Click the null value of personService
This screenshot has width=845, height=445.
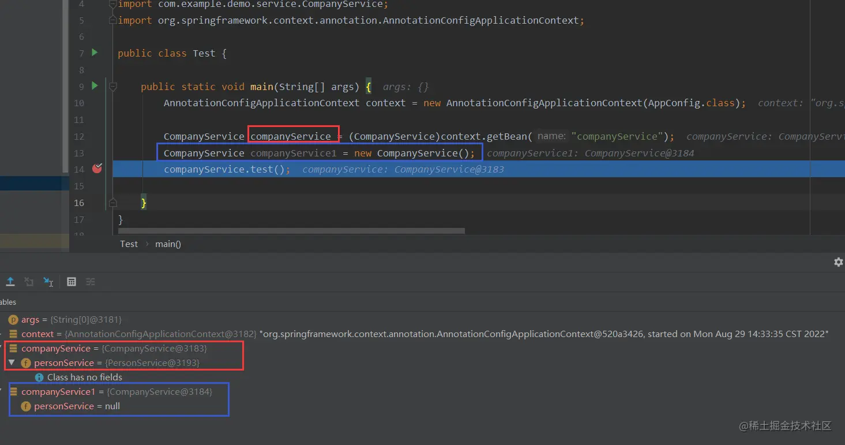[112, 406]
